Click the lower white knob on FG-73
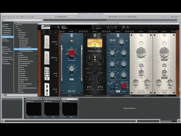This screenshot has width=181, height=136. (72, 69)
